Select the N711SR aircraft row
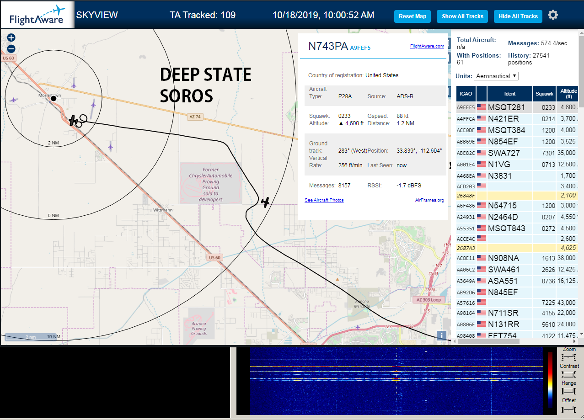Screen dimensions: 584x420 pos(517,313)
